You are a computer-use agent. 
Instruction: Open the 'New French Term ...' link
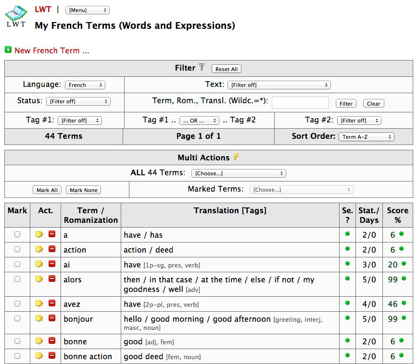52,50
